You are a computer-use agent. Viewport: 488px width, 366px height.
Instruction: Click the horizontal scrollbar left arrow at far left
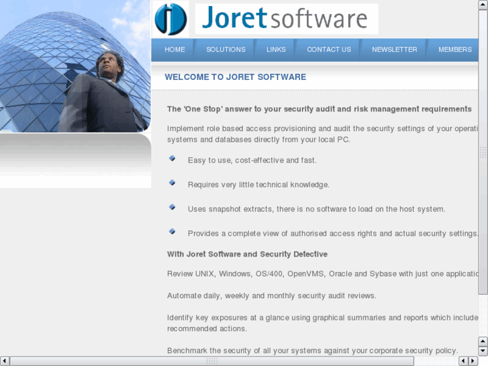pos(5,361)
